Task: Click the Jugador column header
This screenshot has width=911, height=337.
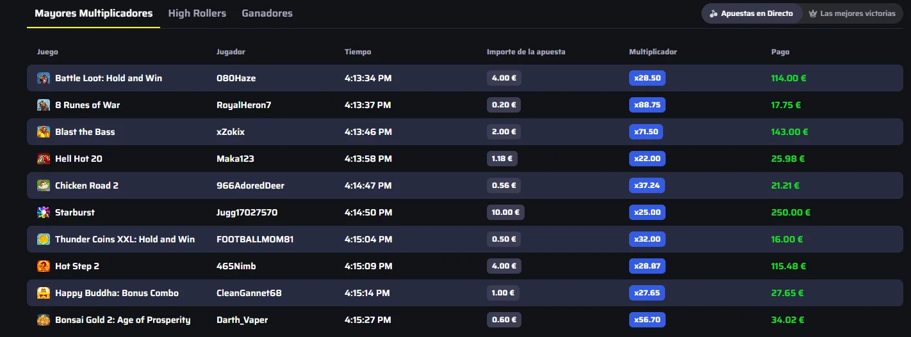Action: tap(231, 52)
